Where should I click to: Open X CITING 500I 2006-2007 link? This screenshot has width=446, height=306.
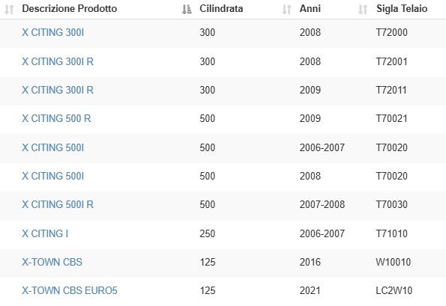point(53,147)
